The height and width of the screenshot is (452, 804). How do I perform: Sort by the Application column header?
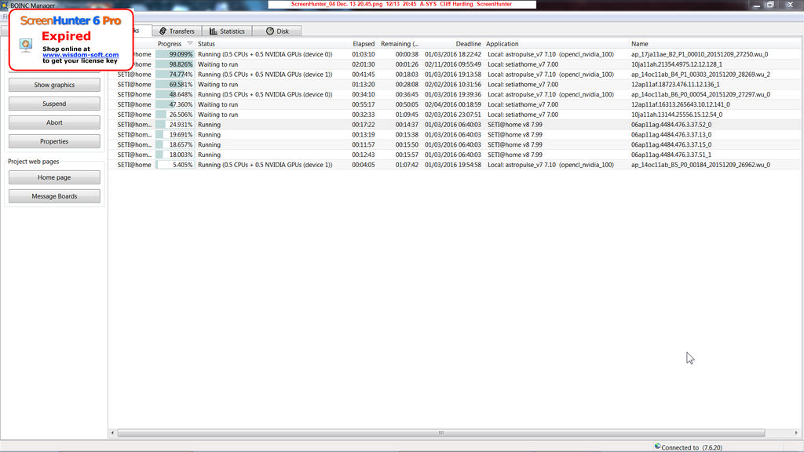click(x=557, y=44)
